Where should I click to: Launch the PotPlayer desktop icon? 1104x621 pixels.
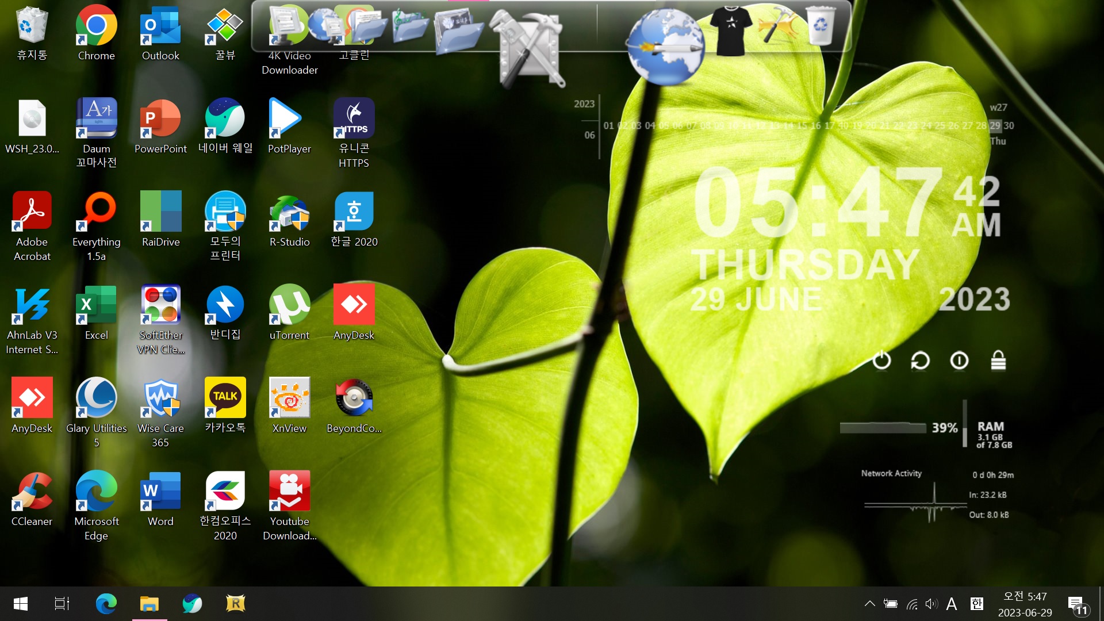[289, 126]
